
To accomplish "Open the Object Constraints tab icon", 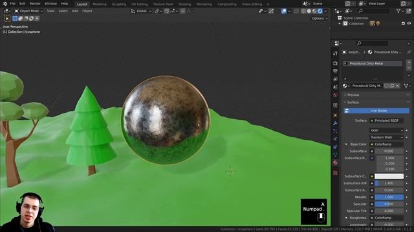I will 335,147.
